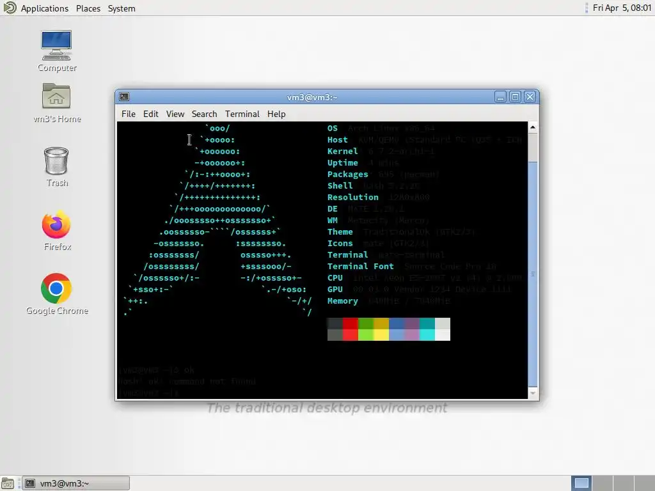This screenshot has height=491, width=655.
Task: Select the first workspace in the switcher
Action: click(x=581, y=483)
